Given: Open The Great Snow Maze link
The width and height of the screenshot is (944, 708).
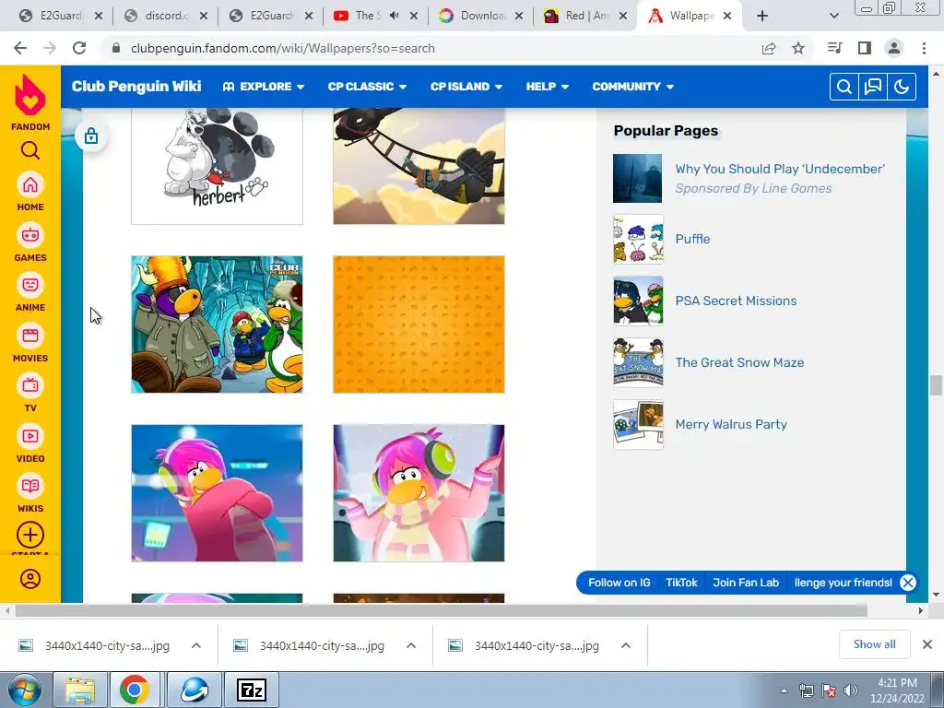Looking at the screenshot, I should (x=739, y=362).
